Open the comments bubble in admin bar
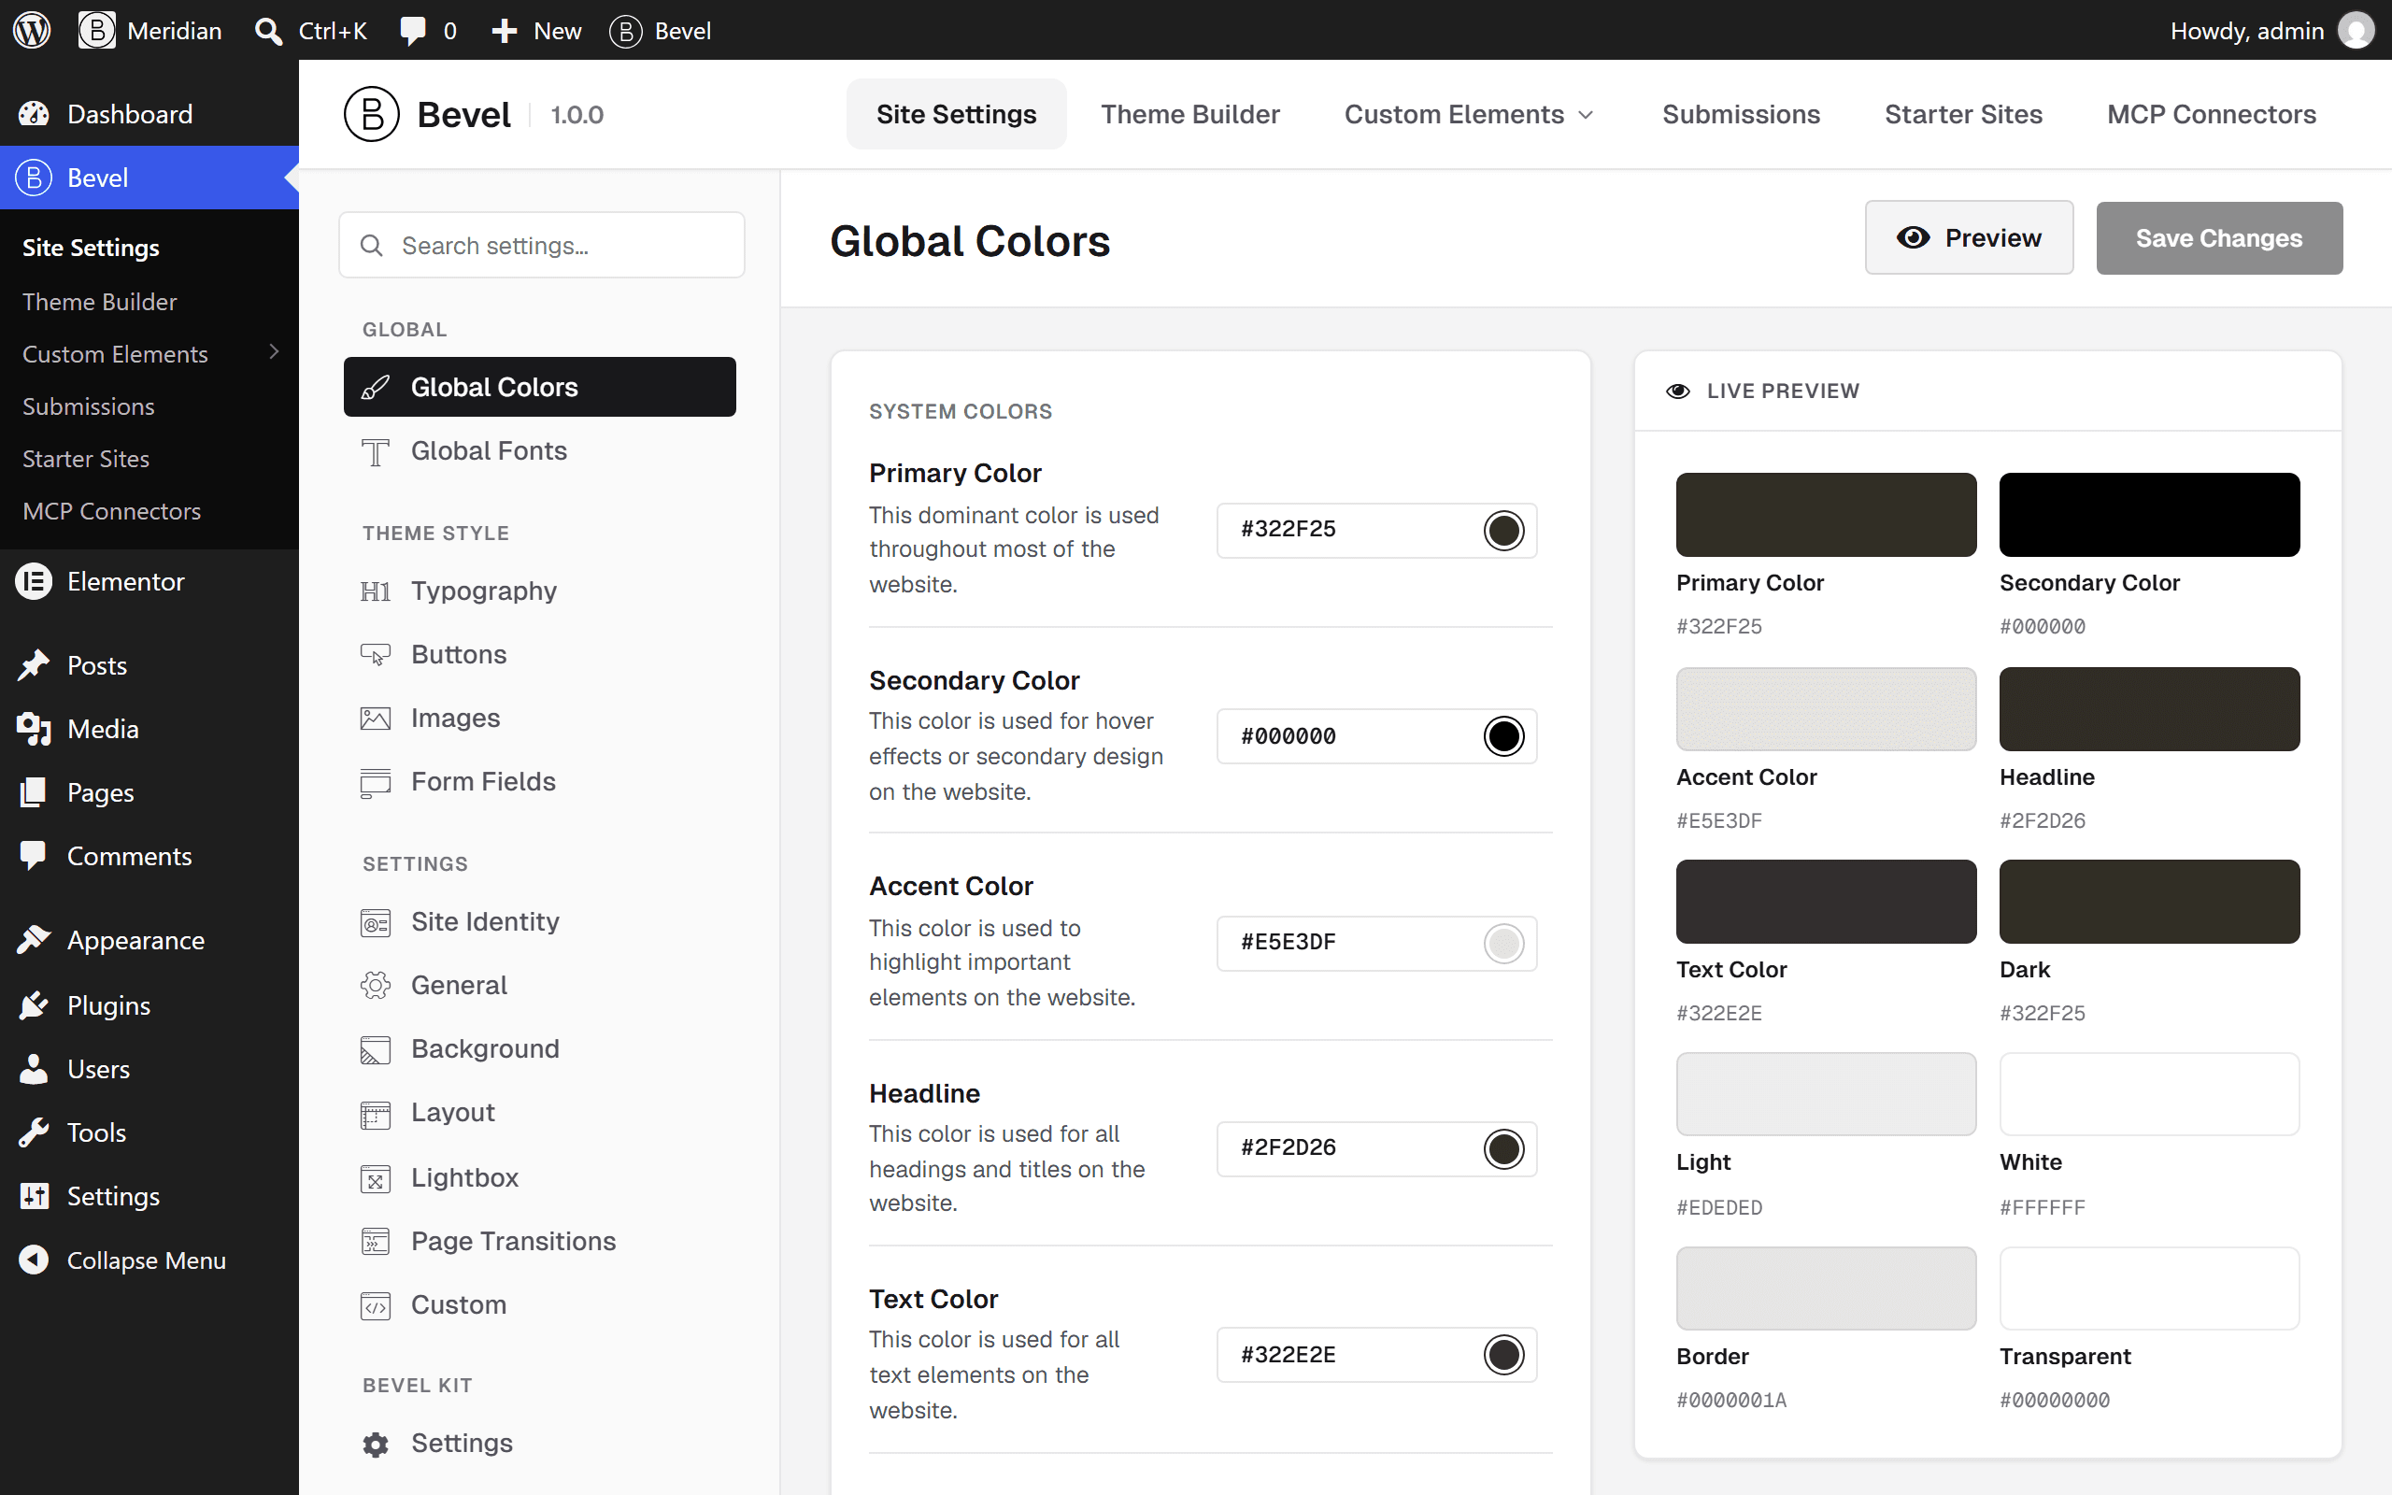Screen dimensions: 2392x1495 pyautogui.click(x=428, y=30)
